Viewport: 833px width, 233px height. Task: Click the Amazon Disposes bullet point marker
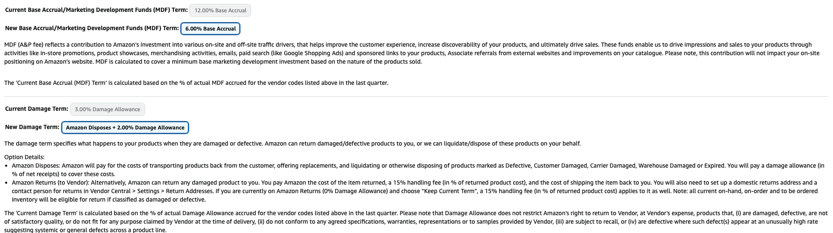[x=6, y=166]
